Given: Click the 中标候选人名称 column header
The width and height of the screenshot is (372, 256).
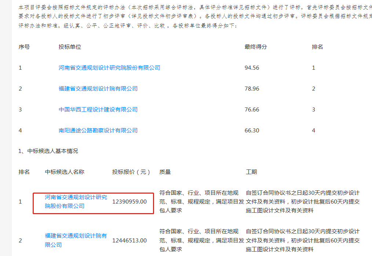Looking at the screenshot, I should [x=65, y=172].
